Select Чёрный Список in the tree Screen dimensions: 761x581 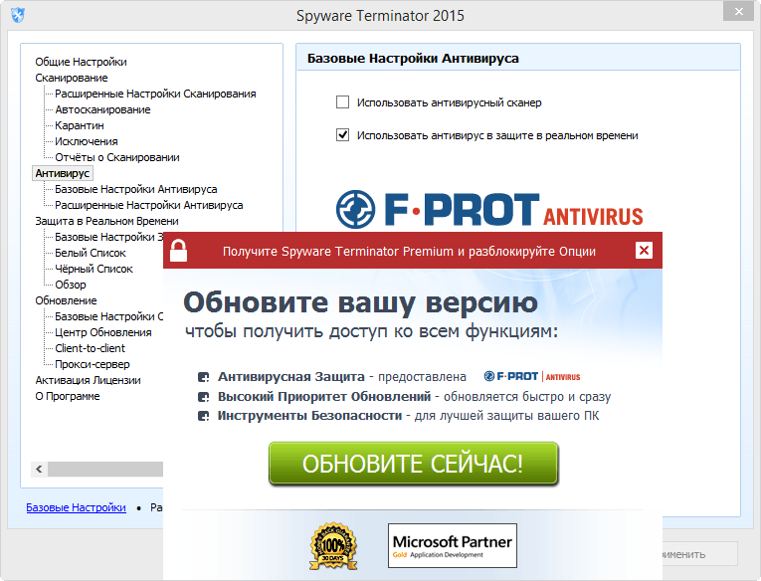(x=94, y=269)
